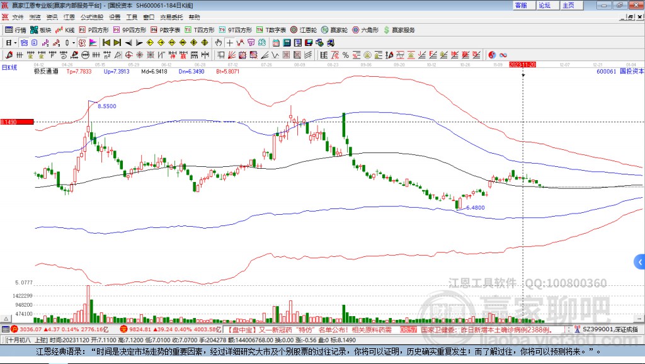Image resolution: width=645 pixels, height=364 pixels.
Task: Click the 深 index 9824.81 status entry
Action: [171, 329]
